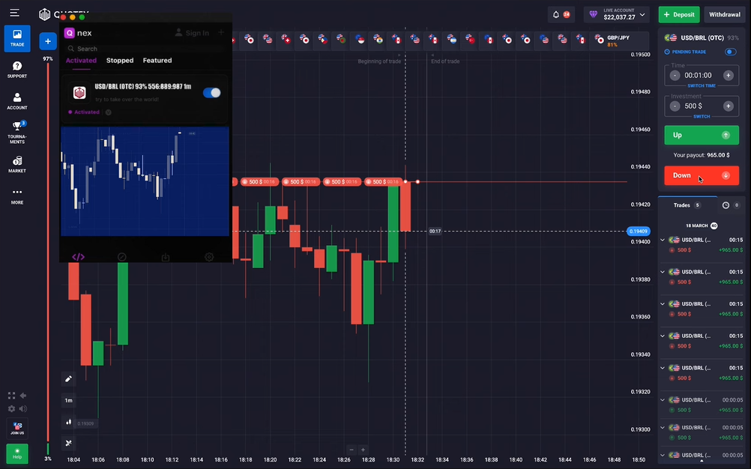The width and height of the screenshot is (751, 469).
Task: Open the code editor icon in the nex popup
Action: tap(78, 256)
